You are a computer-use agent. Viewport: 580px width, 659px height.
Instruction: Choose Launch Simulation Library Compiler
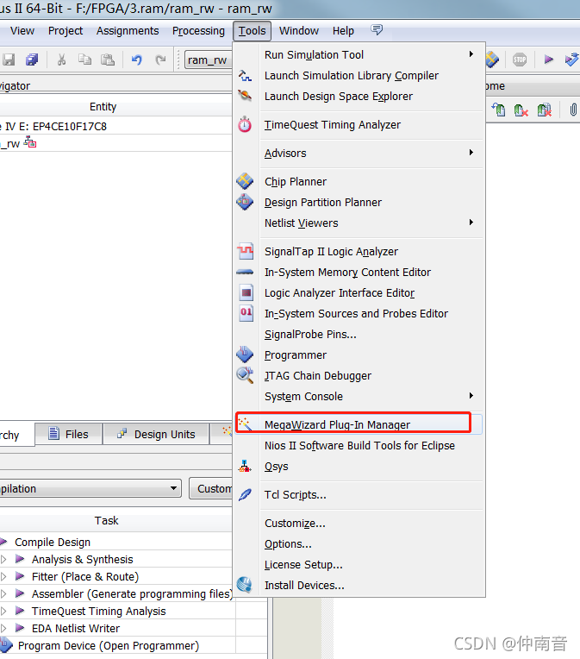click(351, 76)
